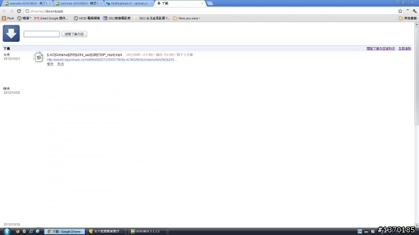Image resolution: width=419 pixels, height=235 pixels.
Task: Open the second bookmark with clock icon
Action: [x=24, y=18]
